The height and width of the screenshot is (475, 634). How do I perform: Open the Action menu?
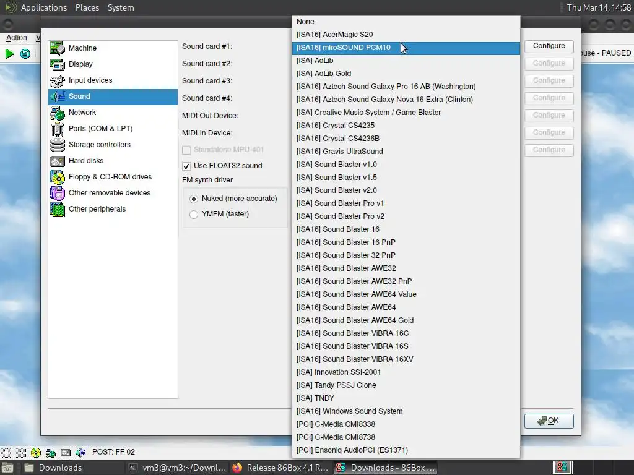17,38
